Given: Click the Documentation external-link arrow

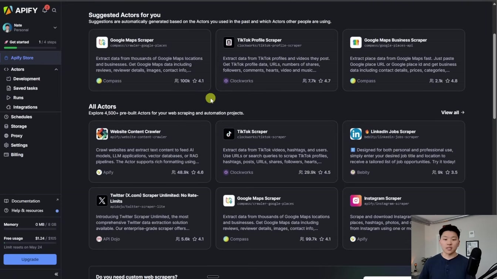Looking at the screenshot, I should (57, 200).
